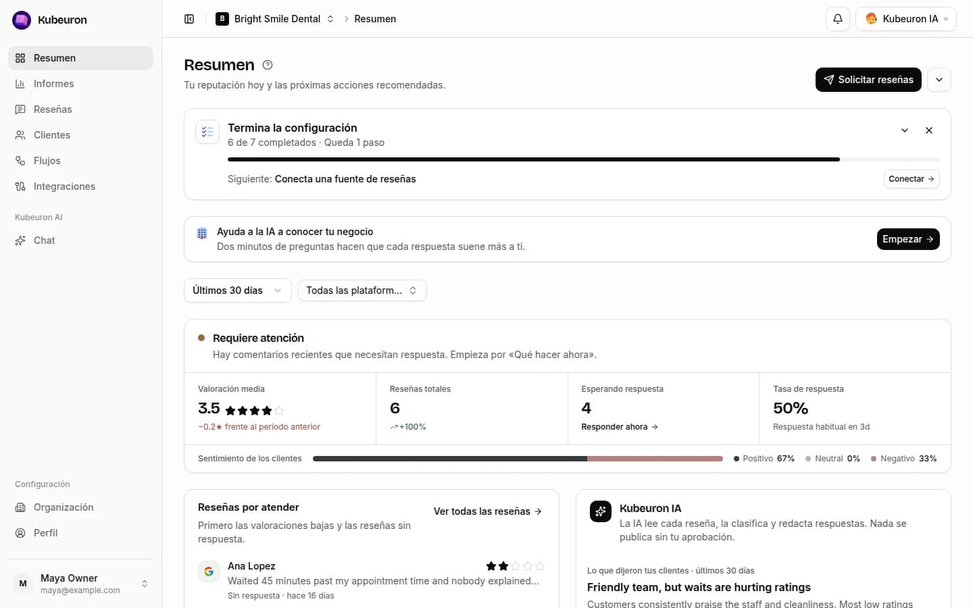Dismiss the Termina la configuración card
Viewport: 973px width, 608px height.
[929, 130]
